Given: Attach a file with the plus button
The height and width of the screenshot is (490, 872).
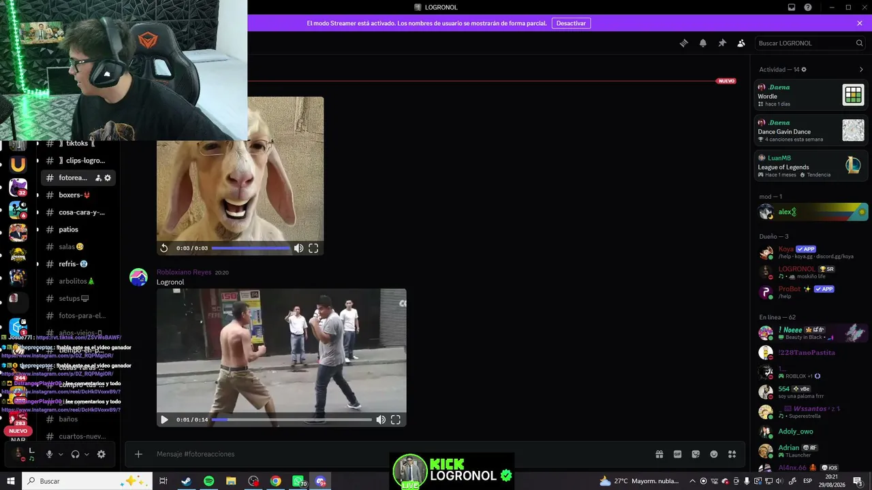Looking at the screenshot, I should 138,454.
